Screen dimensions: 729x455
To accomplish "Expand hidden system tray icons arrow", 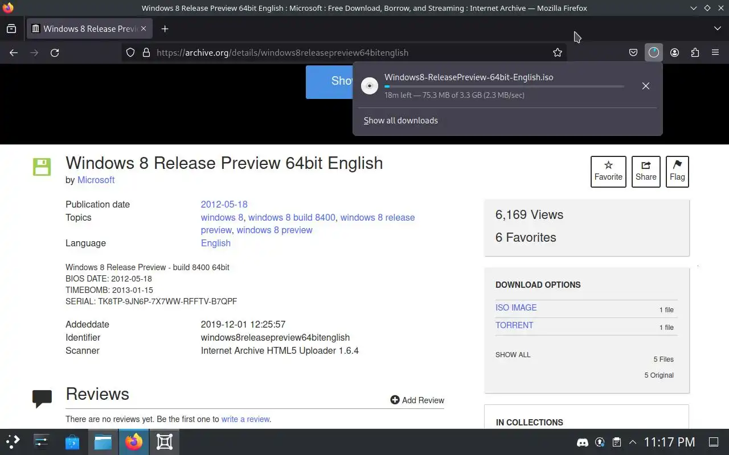I will pos(632,442).
